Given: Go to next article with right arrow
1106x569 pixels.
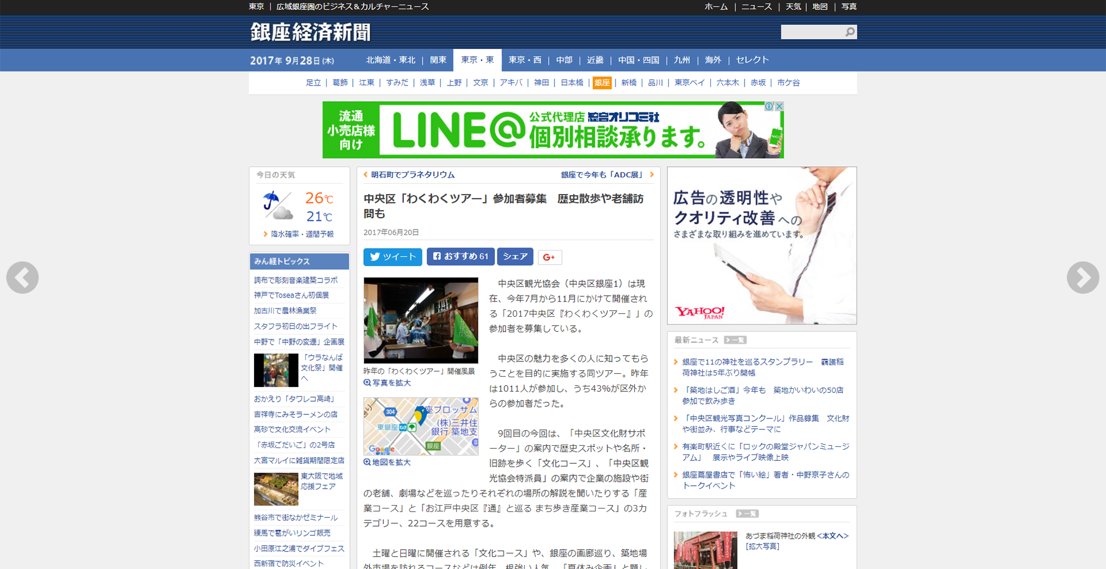Looking at the screenshot, I should coord(1083,278).
